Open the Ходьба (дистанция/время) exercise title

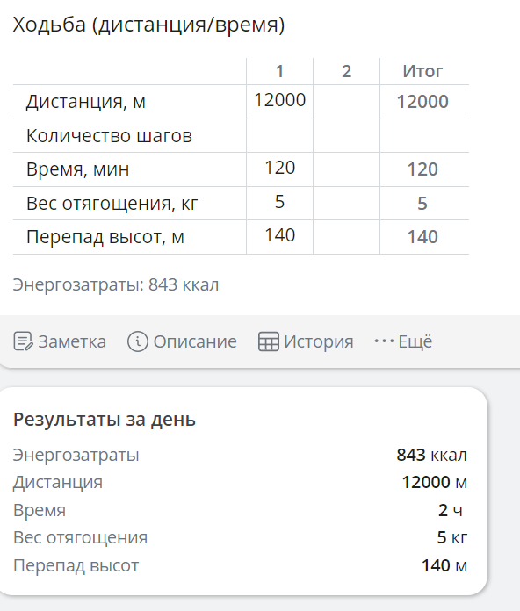(148, 25)
